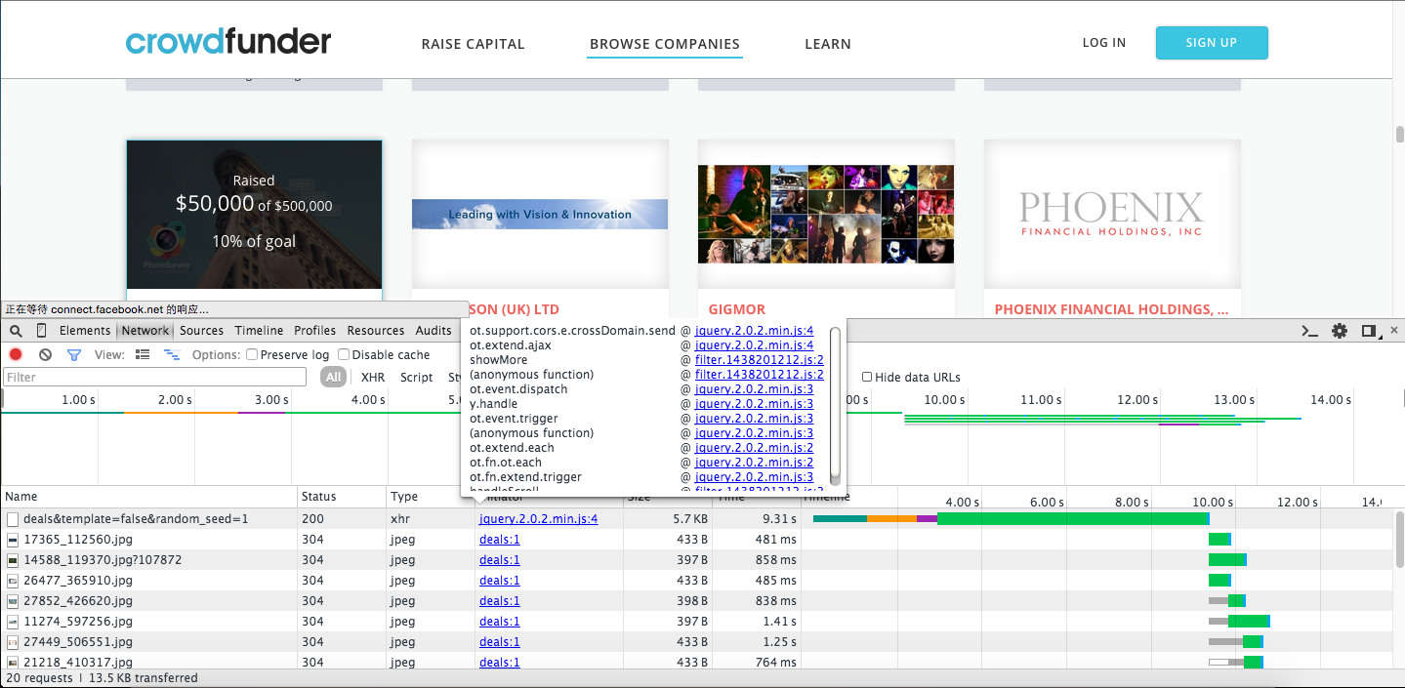Show the console drawer

click(x=1310, y=331)
